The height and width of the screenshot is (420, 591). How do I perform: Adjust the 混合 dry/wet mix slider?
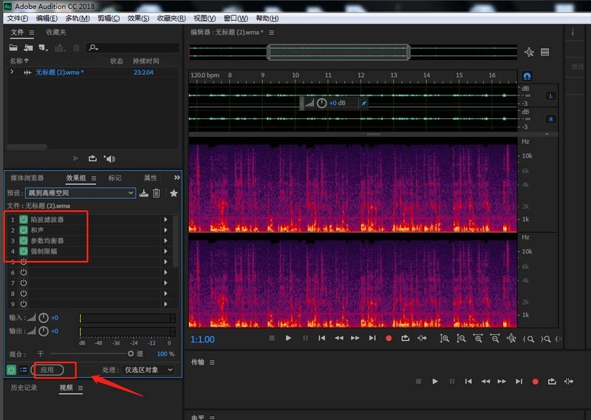(x=131, y=353)
